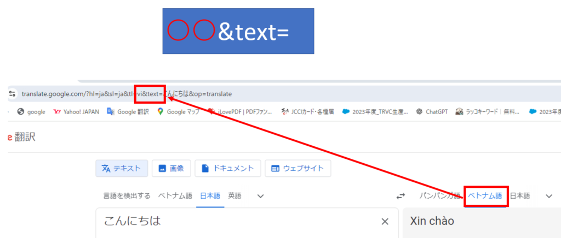The height and width of the screenshot is (238, 561).
Task: Clear the source text with X
Action: [385, 221]
